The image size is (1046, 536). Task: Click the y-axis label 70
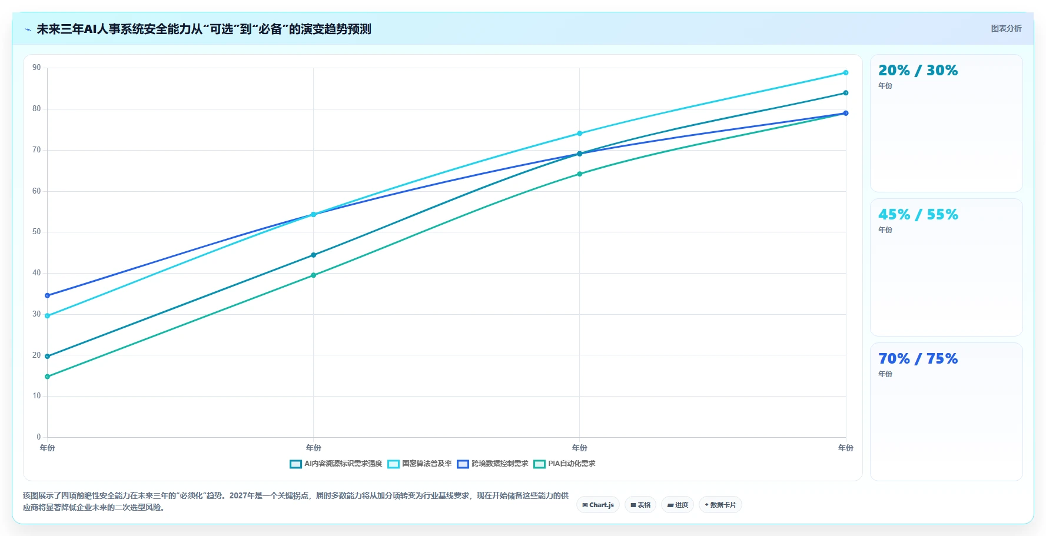(x=36, y=150)
